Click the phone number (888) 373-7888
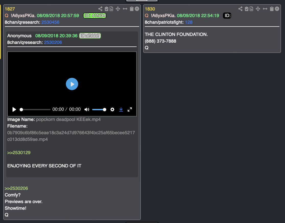This screenshot has width=285, height=223. [x=160, y=41]
